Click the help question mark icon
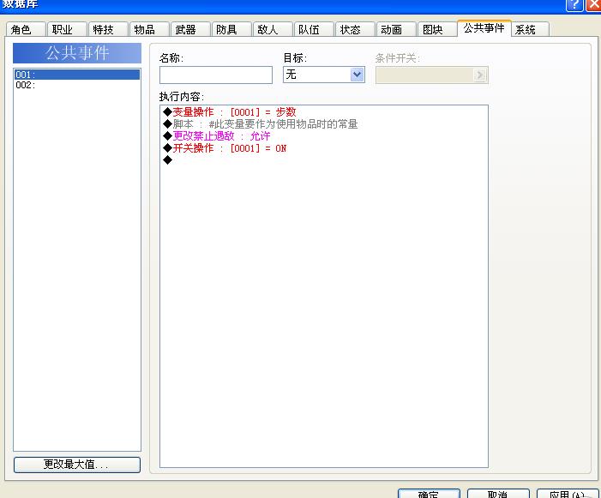Screen dimensions: 601x498 pos(574,5)
